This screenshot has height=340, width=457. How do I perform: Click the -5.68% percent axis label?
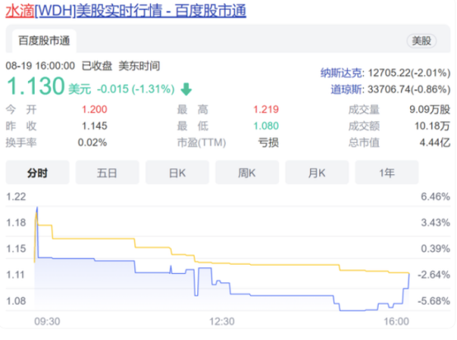click(434, 301)
